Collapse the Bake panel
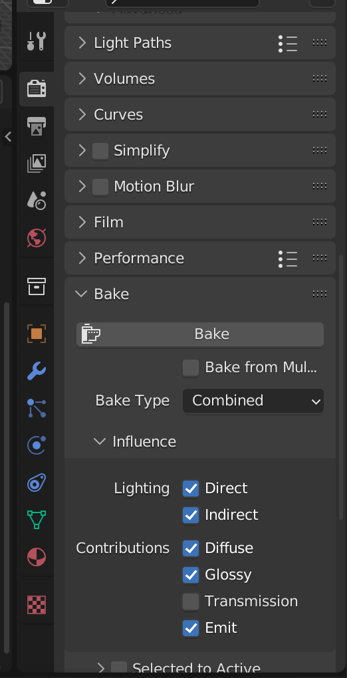Screen dimensions: 347x678 click(x=81, y=294)
